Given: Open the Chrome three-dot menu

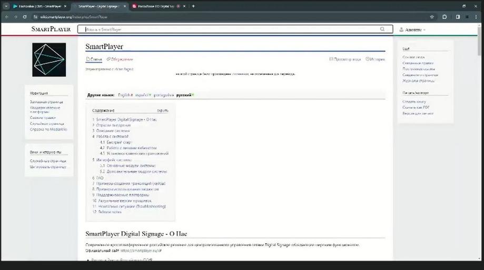Looking at the screenshot, I should 476,17.
